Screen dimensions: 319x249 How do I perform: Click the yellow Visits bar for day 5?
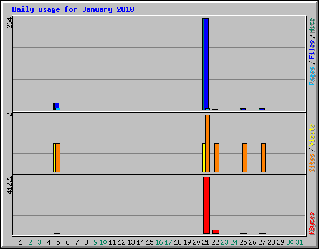tap(54, 157)
